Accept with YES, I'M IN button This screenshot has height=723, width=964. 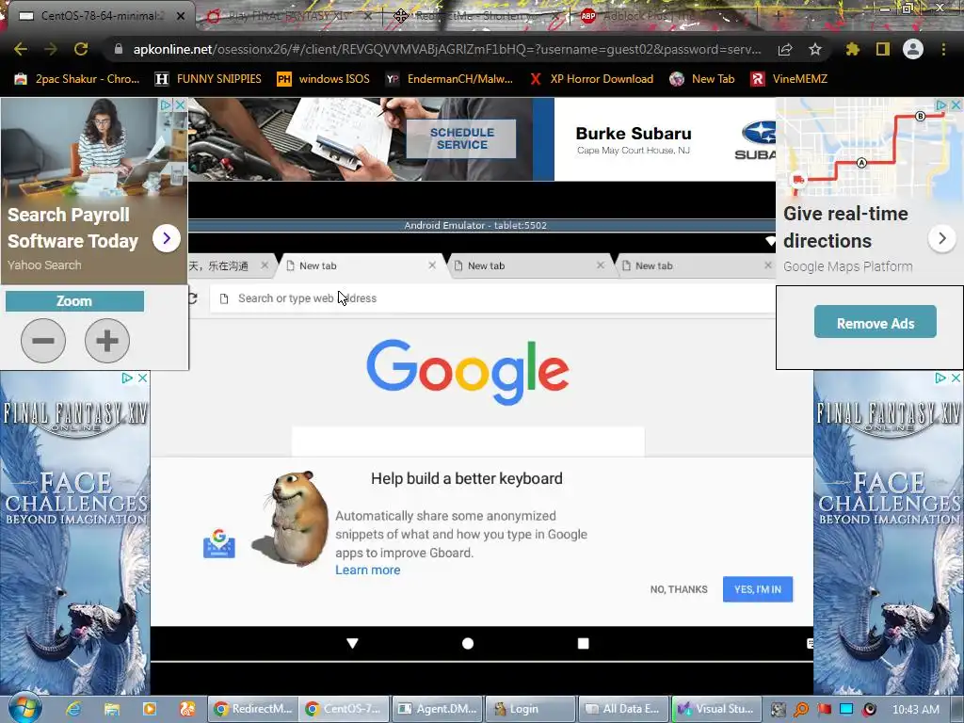[758, 589]
